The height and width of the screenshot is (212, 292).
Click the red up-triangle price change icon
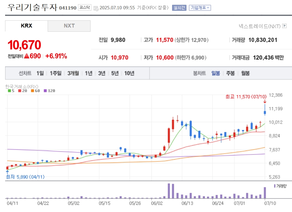(27, 56)
